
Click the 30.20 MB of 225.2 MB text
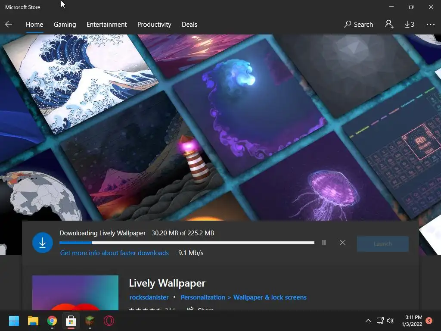tap(183, 233)
